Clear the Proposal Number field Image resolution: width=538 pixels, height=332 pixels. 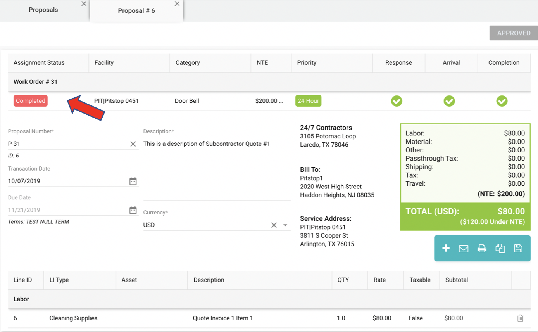tap(133, 144)
